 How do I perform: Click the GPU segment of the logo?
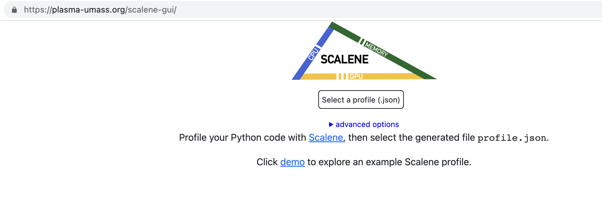tap(357, 76)
